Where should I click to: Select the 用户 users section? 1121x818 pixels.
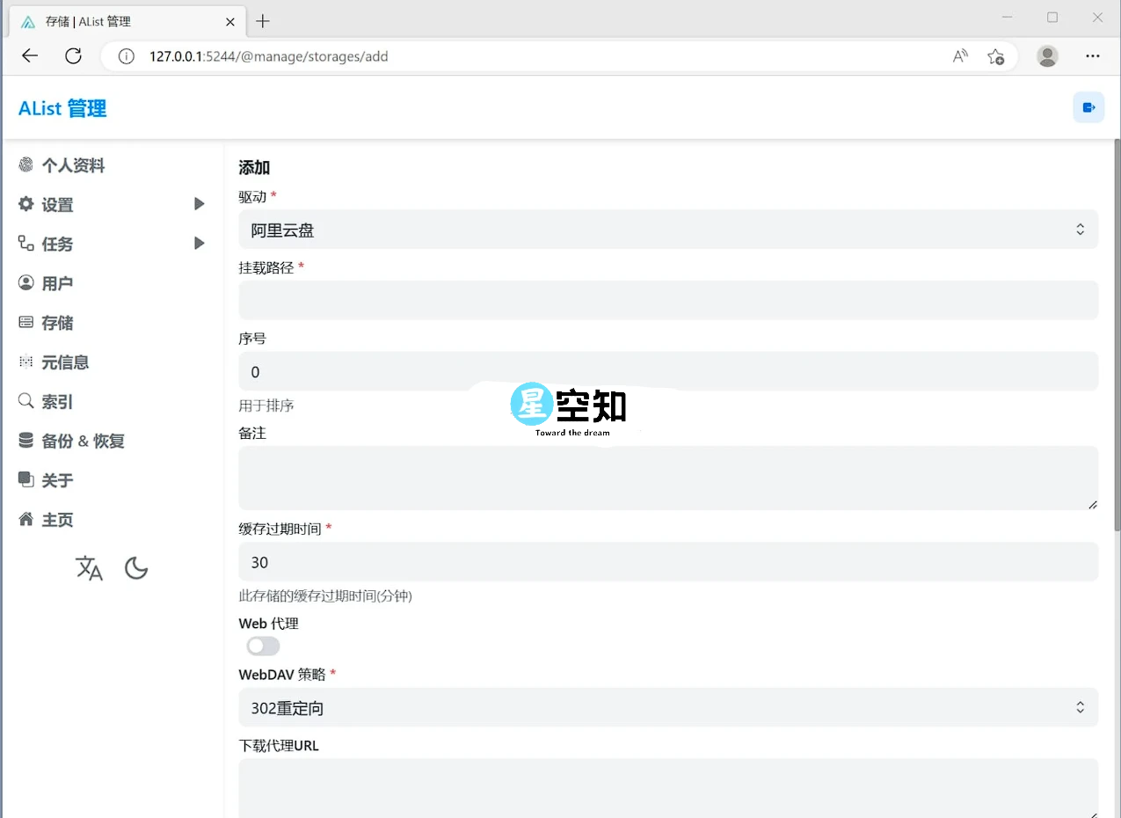pos(57,282)
